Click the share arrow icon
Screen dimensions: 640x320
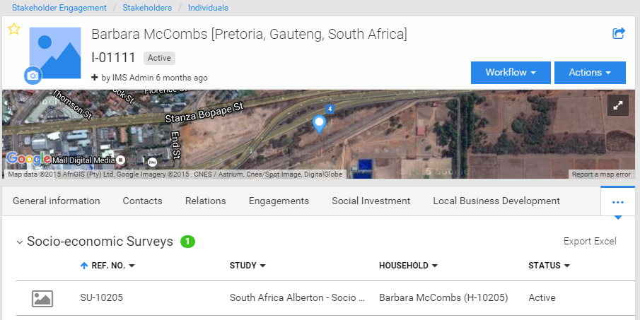point(619,33)
